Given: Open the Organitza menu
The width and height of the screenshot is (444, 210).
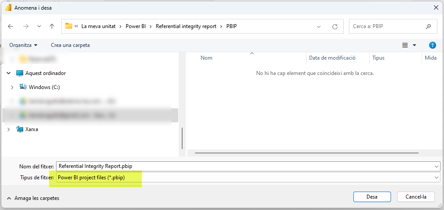Looking at the screenshot, I should 23,45.
